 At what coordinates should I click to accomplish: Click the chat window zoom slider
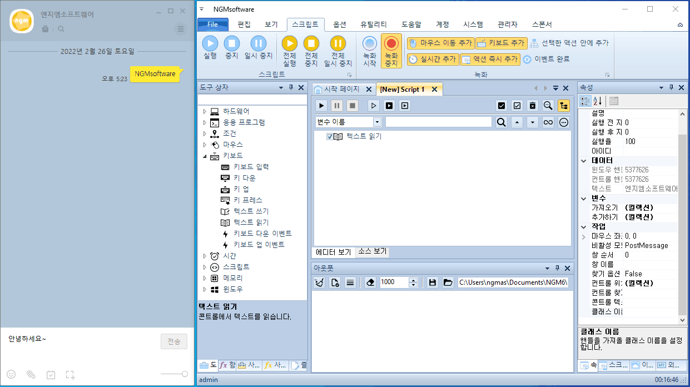point(174,374)
